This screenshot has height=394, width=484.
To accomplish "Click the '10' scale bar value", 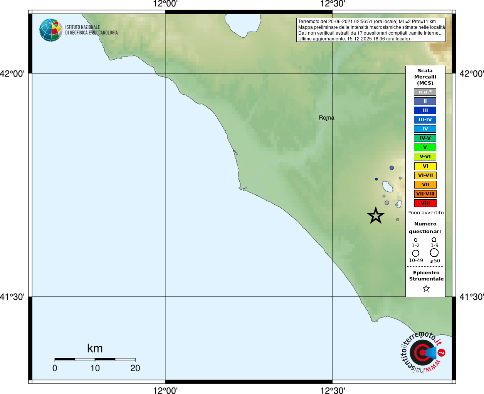I will click(95, 368).
